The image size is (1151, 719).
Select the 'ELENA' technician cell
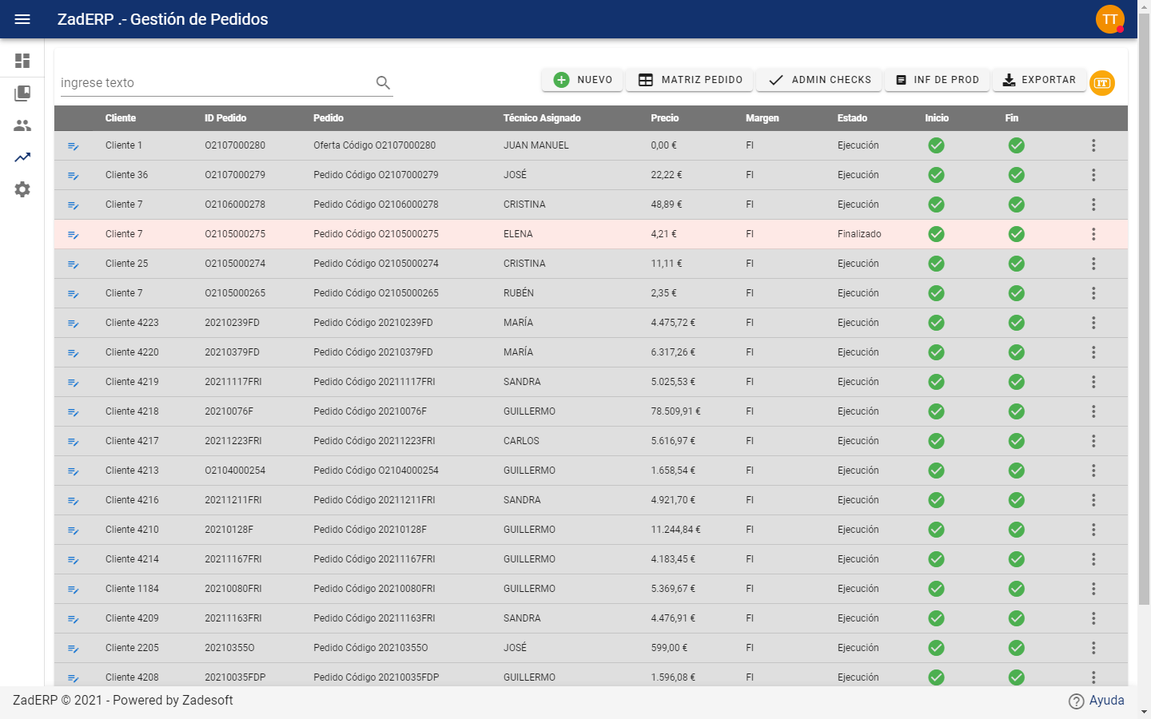[x=518, y=234]
